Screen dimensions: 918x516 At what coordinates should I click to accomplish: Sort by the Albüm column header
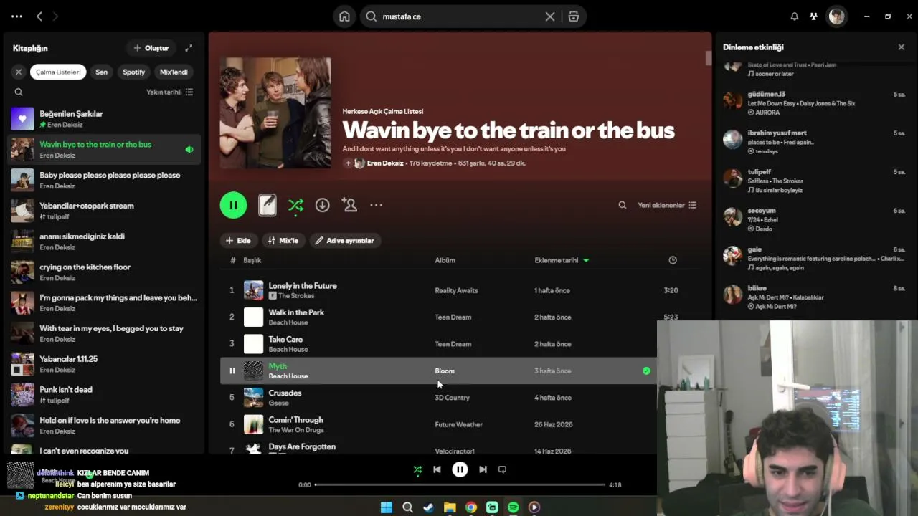445,260
